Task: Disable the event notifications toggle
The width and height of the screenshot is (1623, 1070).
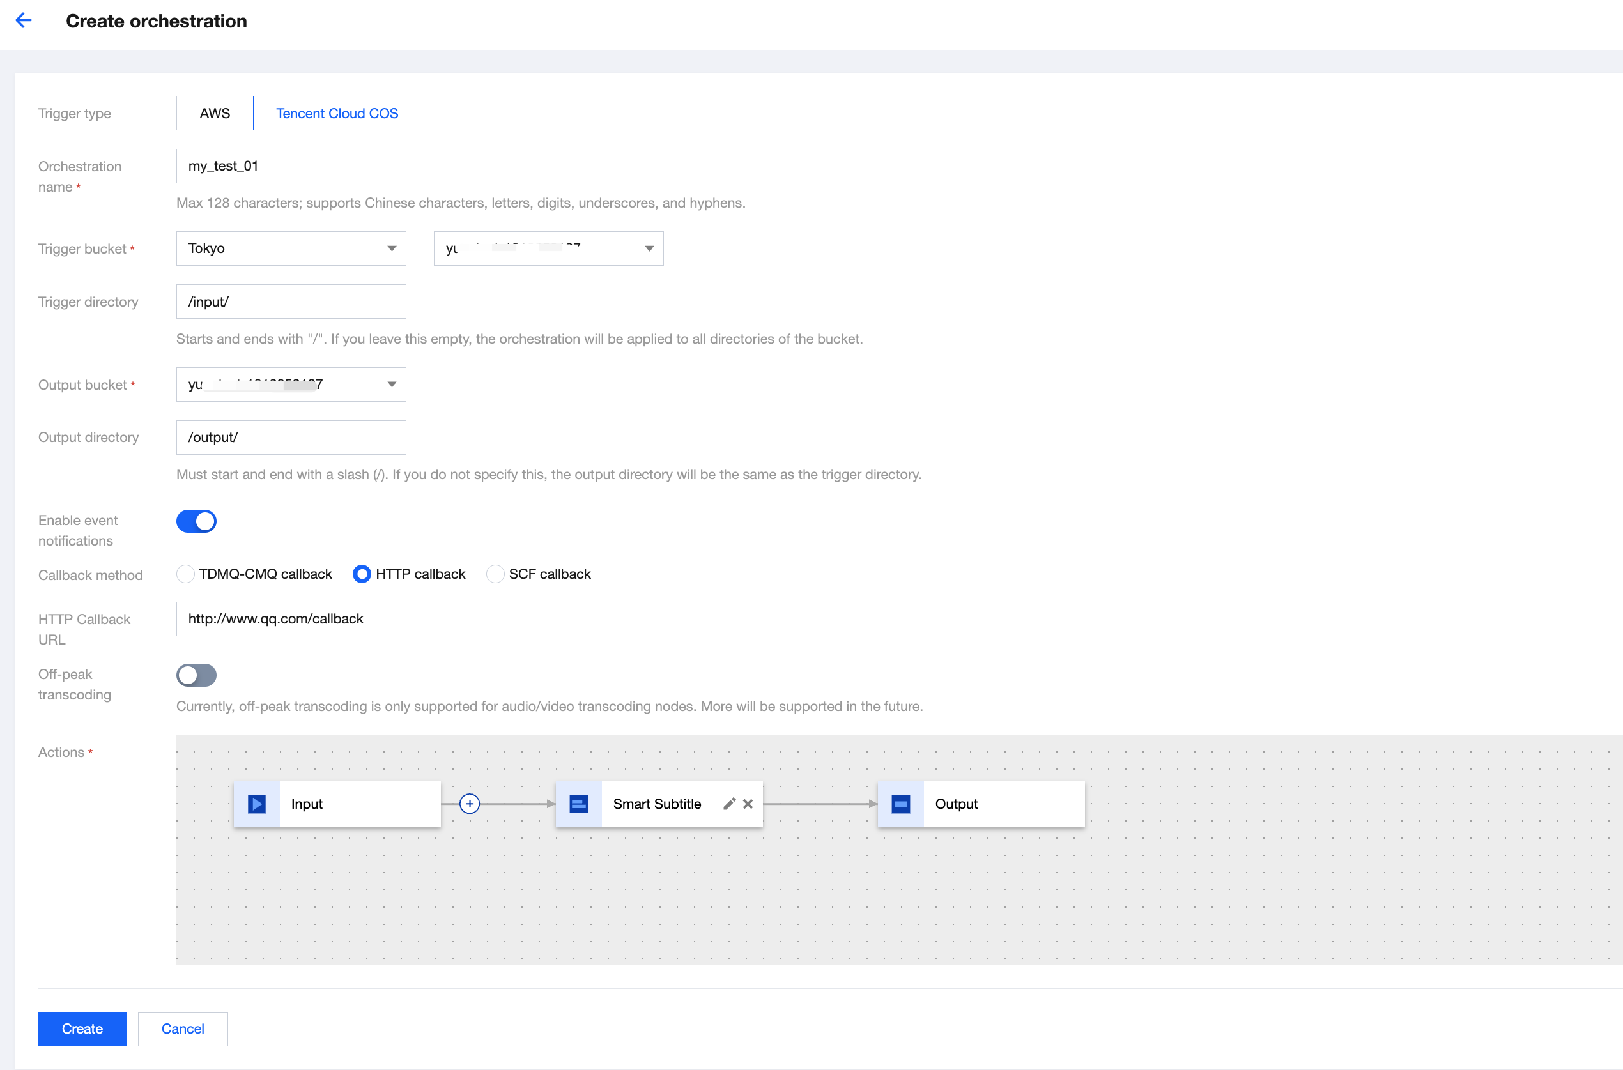Action: 197,521
